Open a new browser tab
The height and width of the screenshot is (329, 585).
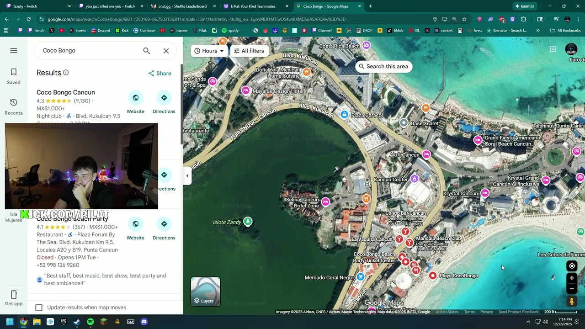370,6
